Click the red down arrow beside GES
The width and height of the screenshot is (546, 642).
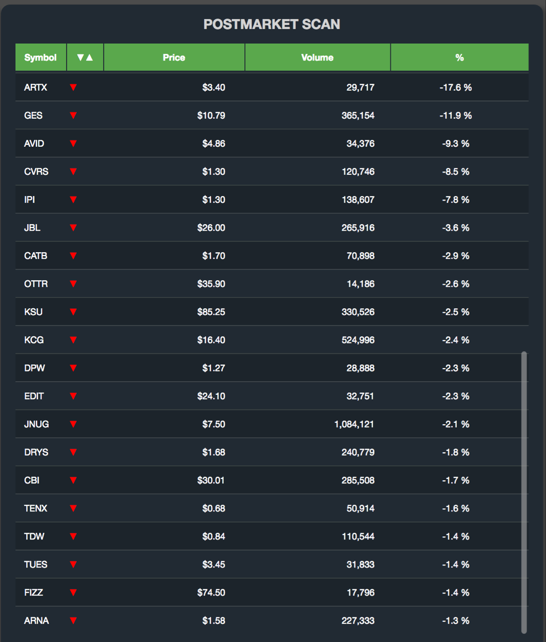click(x=73, y=115)
